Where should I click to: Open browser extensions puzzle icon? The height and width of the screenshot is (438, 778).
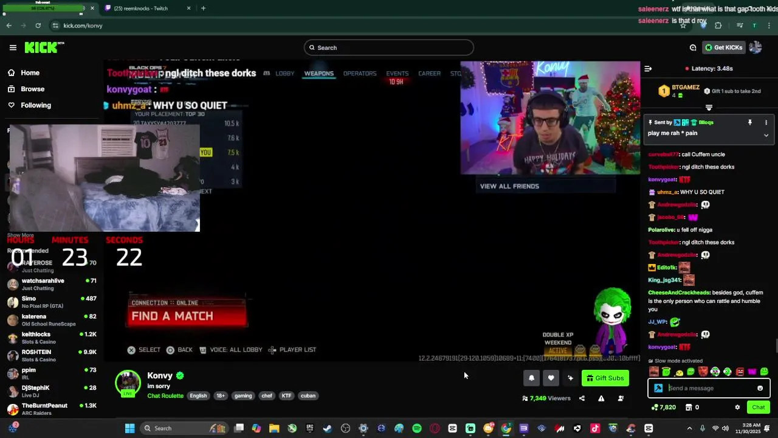718,26
